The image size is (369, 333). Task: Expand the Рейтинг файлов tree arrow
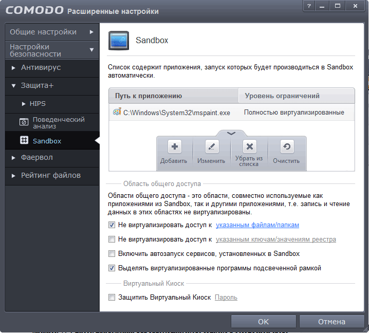[13, 176]
